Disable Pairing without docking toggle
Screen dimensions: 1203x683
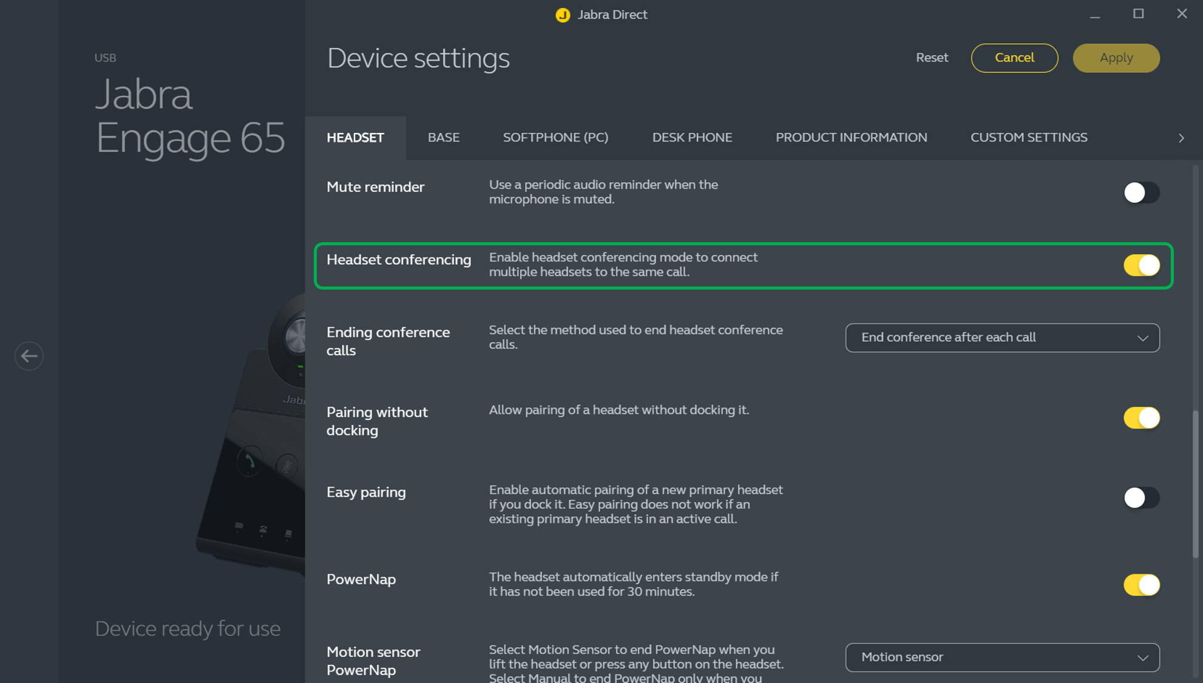pos(1141,418)
